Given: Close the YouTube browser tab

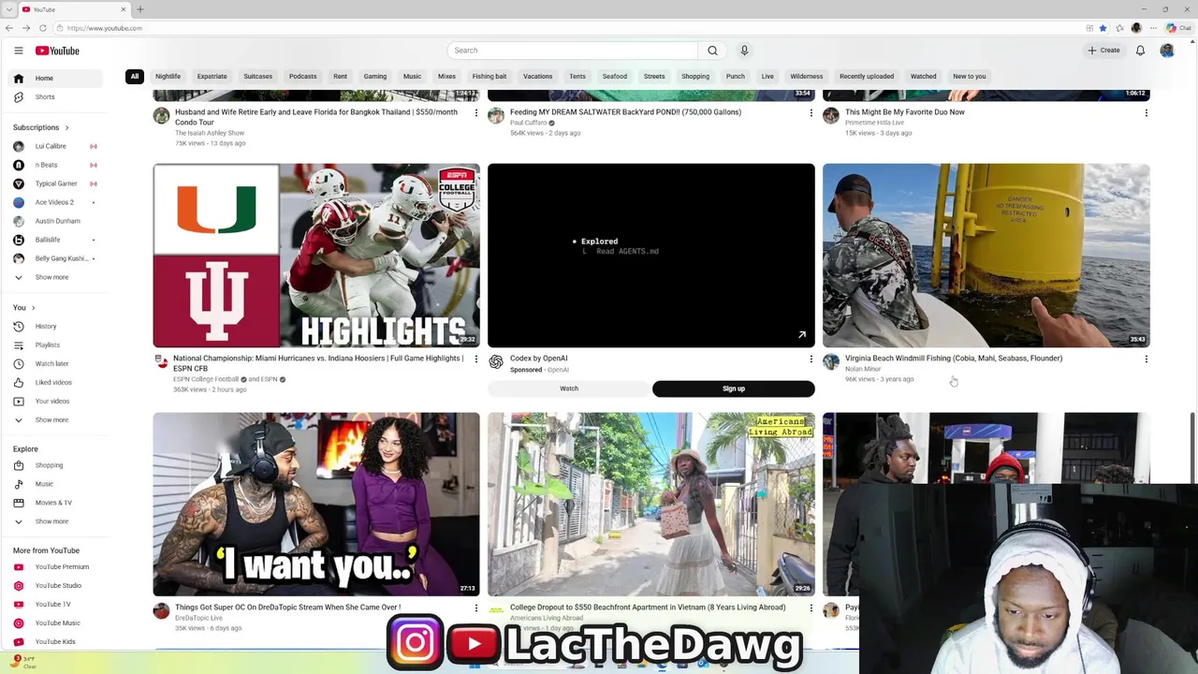Looking at the screenshot, I should click(x=123, y=9).
